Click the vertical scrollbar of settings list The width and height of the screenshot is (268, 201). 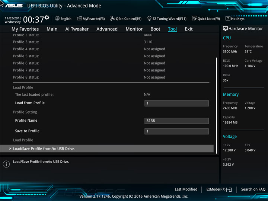[x=217, y=105]
